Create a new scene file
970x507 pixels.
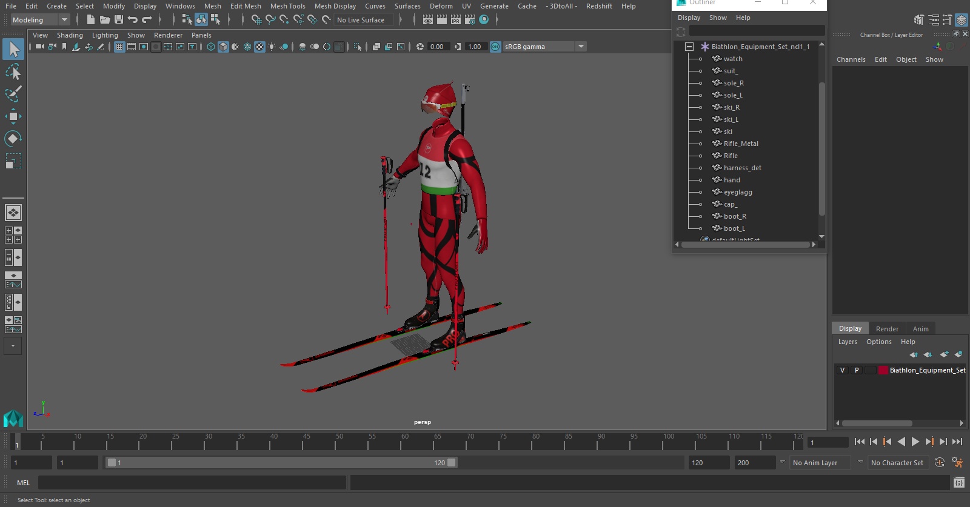pos(90,20)
